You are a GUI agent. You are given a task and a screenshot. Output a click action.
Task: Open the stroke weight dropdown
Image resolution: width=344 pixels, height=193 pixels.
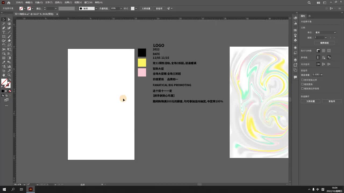point(56,9)
